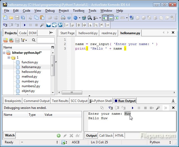Open numbers2.py in the project tree

tap(31, 86)
